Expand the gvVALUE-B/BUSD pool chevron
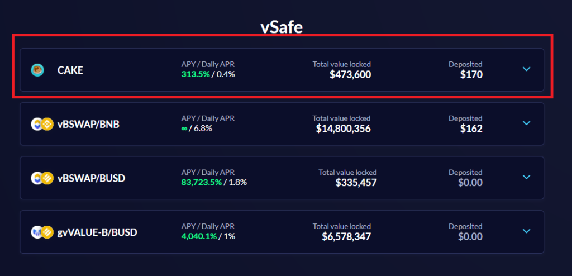Screen dimensions: 572x276 [526, 231]
